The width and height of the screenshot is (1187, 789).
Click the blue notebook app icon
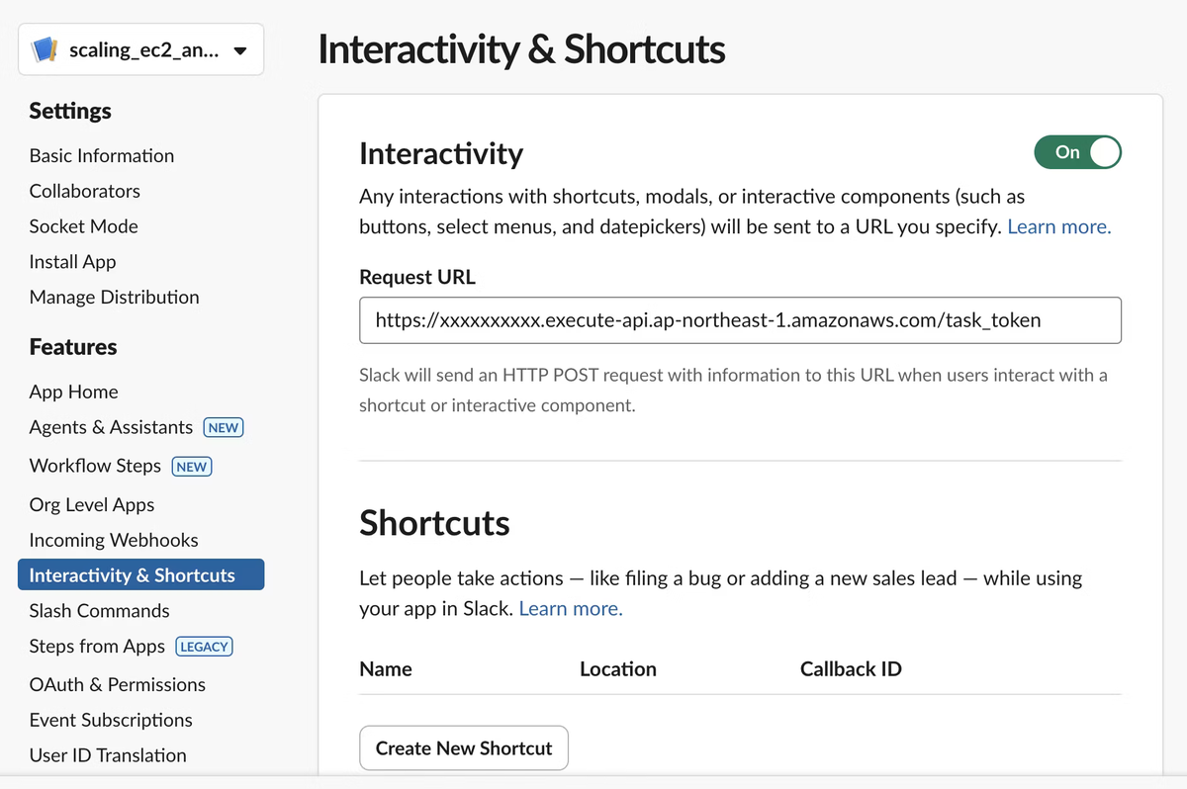45,49
